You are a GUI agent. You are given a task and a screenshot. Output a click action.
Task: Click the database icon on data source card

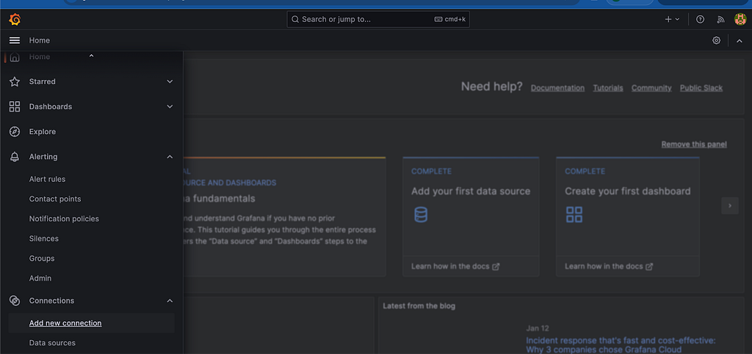[x=421, y=214]
